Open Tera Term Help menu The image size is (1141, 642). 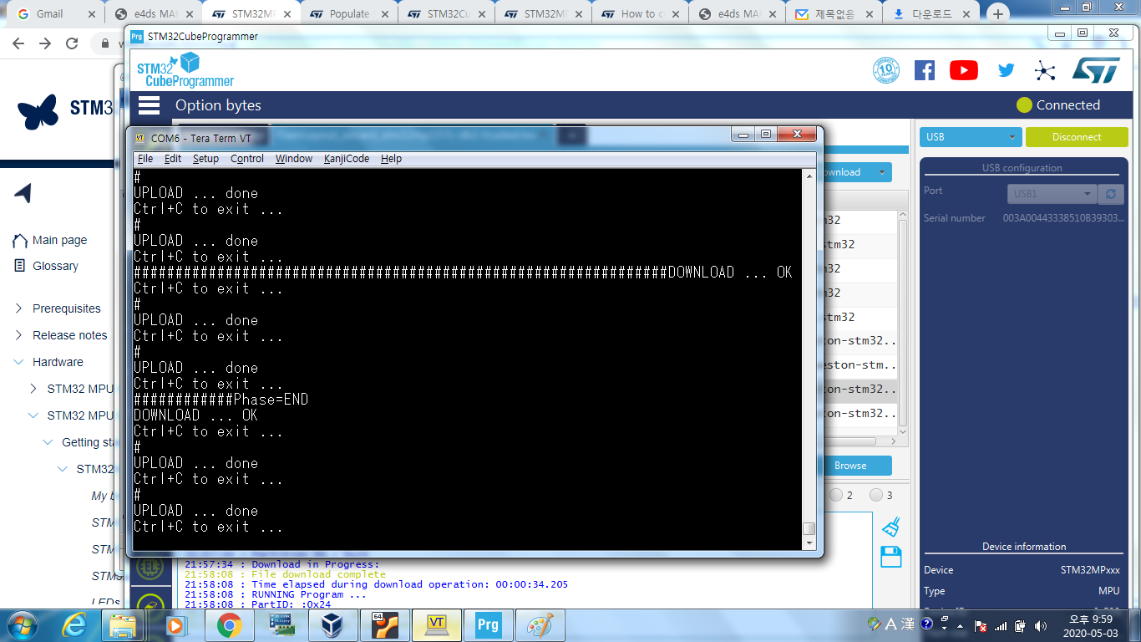point(391,159)
